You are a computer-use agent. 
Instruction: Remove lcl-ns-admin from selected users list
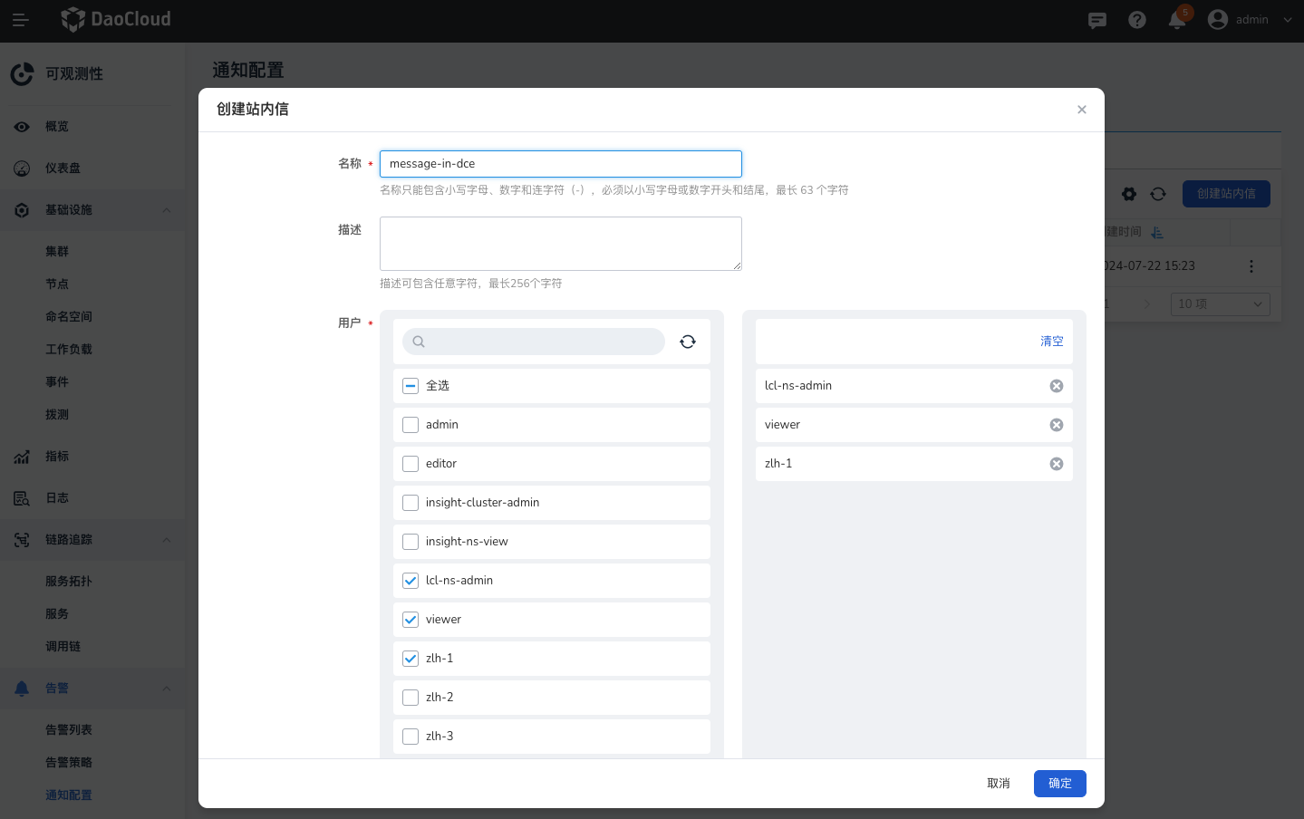(1056, 386)
